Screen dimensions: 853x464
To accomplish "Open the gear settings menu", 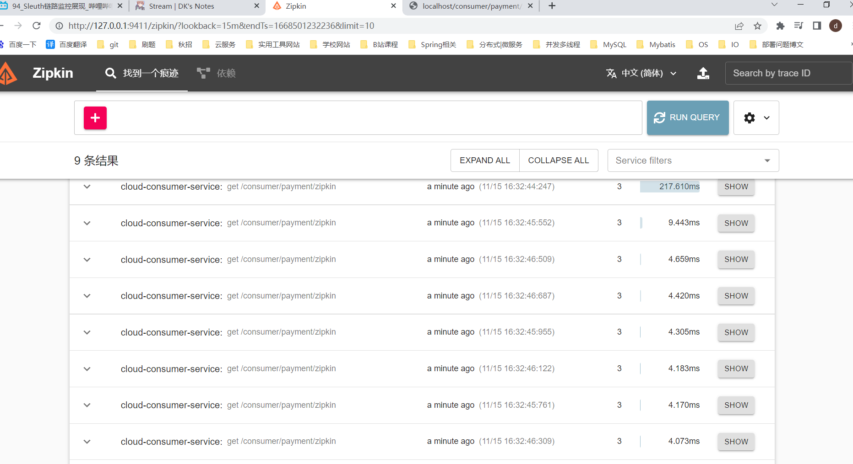I will tap(756, 118).
